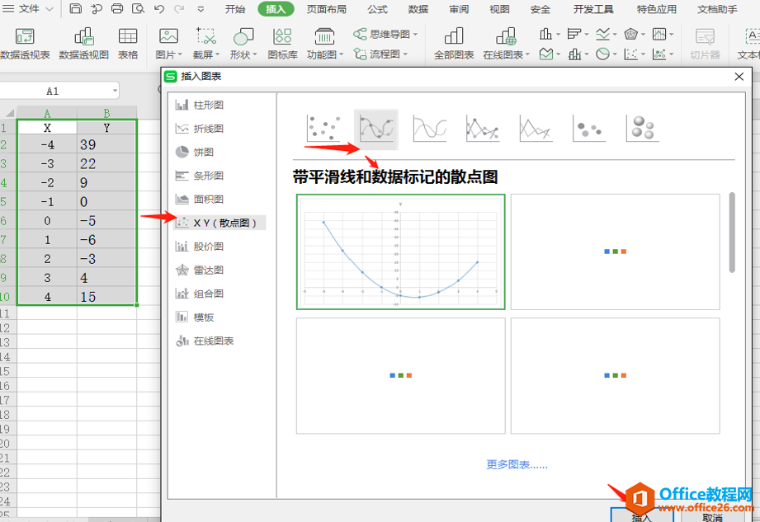The height and width of the screenshot is (522, 760).
Task: Expand the quick access toolbar customize arrow
Action: click(201, 9)
